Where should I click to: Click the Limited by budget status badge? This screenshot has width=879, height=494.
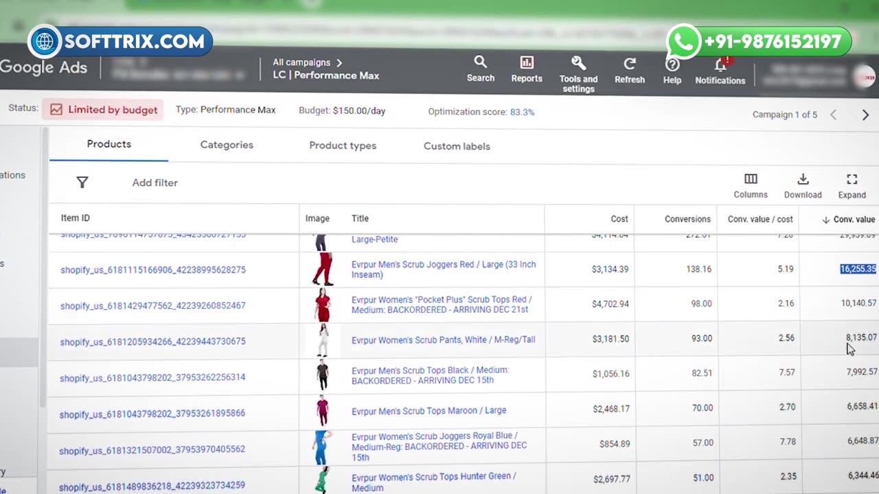pos(103,109)
